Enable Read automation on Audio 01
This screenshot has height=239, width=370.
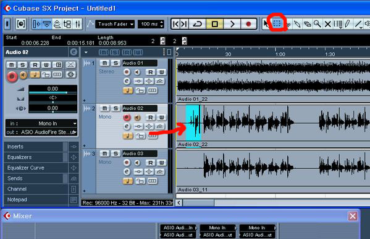point(151,72)
